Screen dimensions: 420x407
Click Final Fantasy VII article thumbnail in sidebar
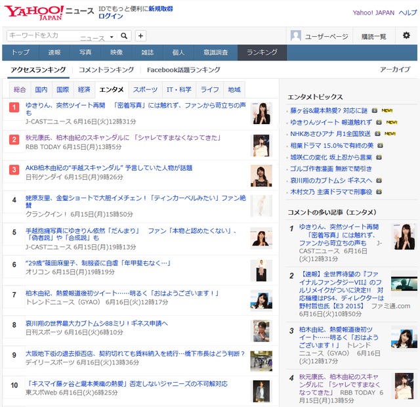tap(404, 284)
